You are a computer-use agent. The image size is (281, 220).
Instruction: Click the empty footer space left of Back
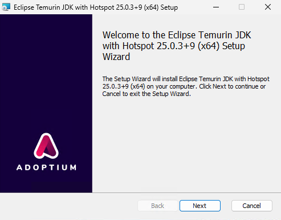[x=68, y=206]
